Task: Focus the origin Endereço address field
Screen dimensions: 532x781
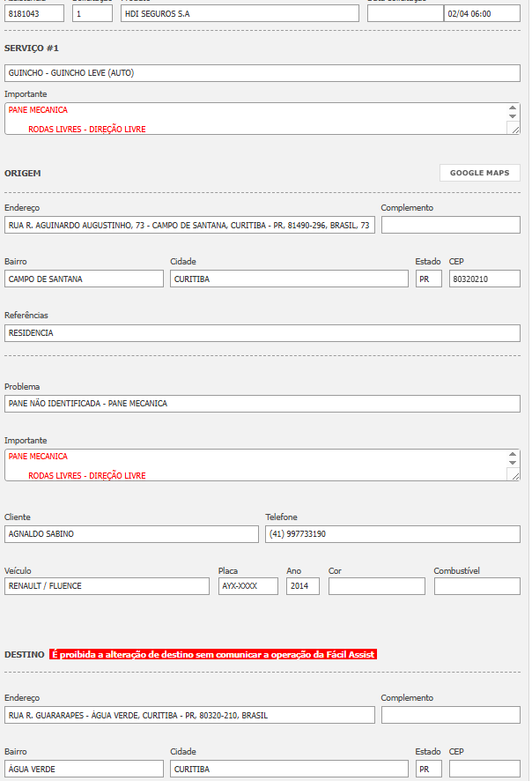Action: (188, 225)
